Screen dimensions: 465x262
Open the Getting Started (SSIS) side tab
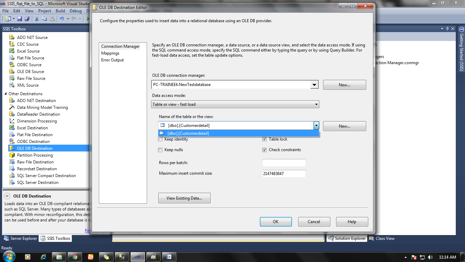pos(461,50)
